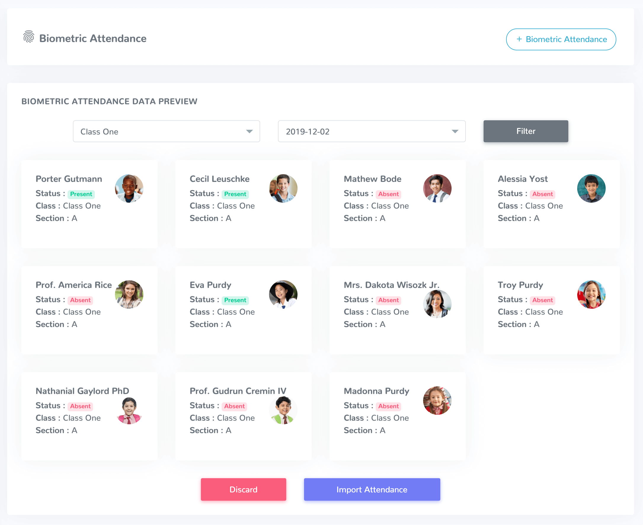Click the plus icon inside Biometric Attendance button
Screen dimensions: 643x525
click(x=520, y=39)
